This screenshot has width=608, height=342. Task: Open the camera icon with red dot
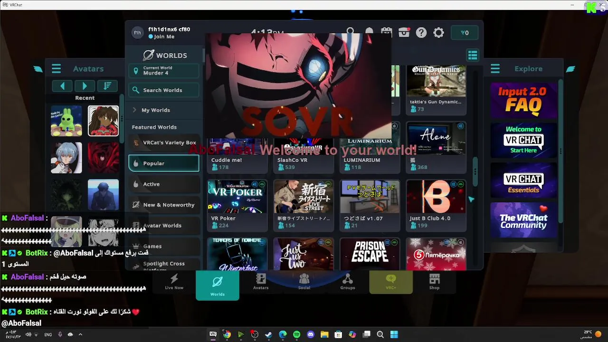404,33
